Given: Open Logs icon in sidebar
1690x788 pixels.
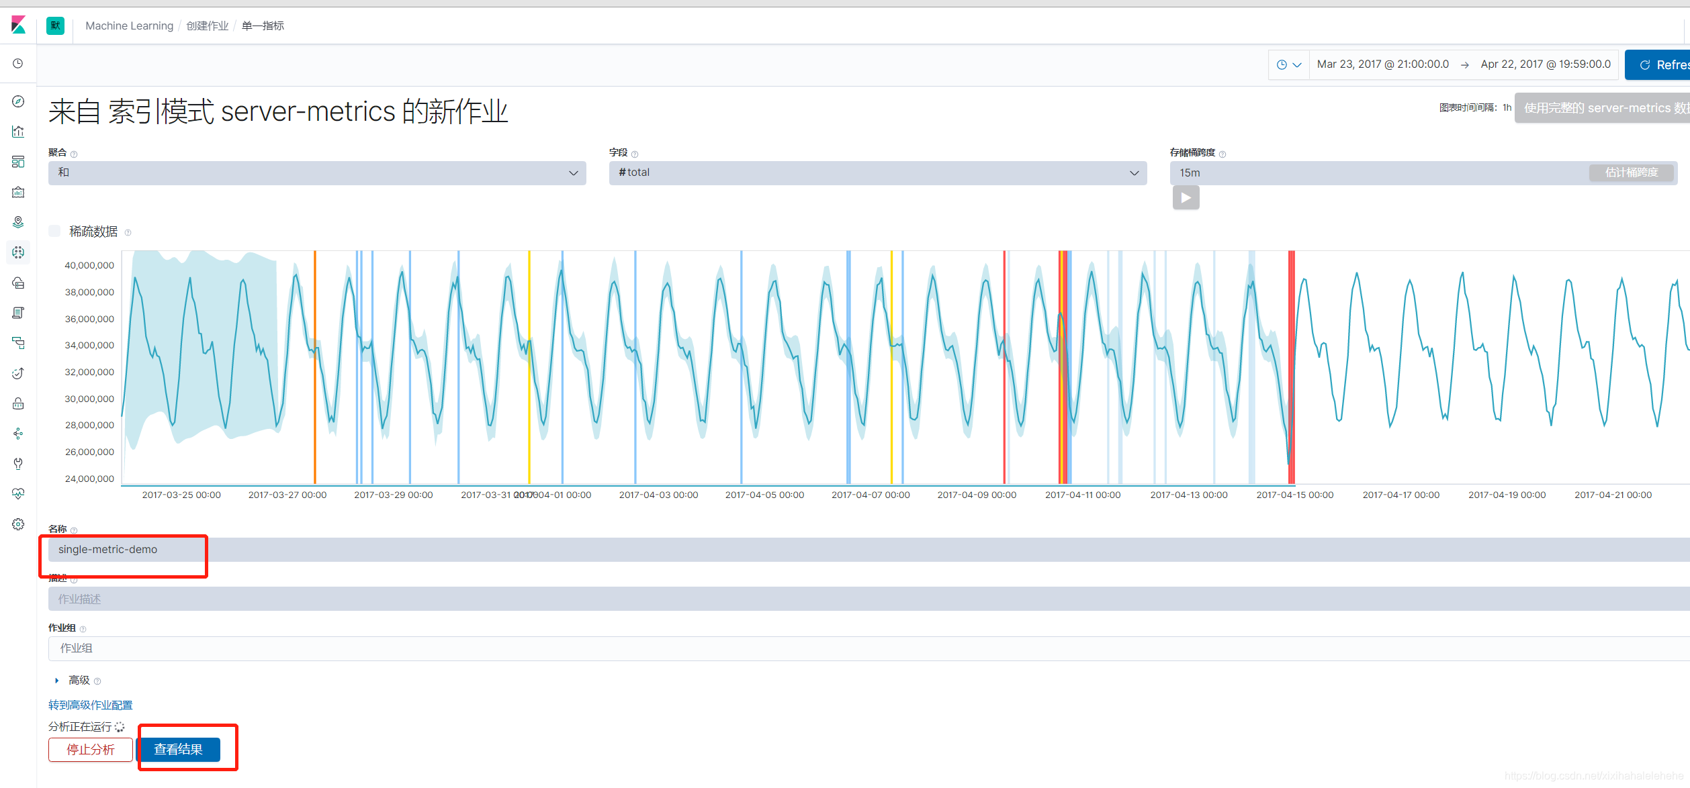Looking at the screenshot, I should (18, 313).
